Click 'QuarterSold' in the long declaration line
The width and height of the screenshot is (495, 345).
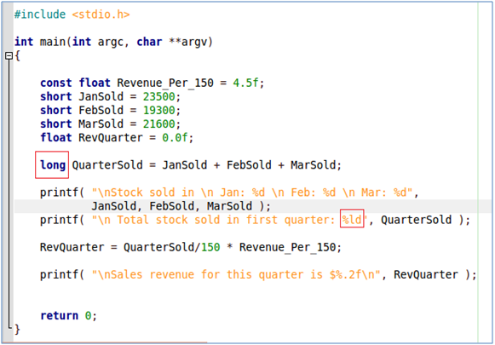point(107,165)
